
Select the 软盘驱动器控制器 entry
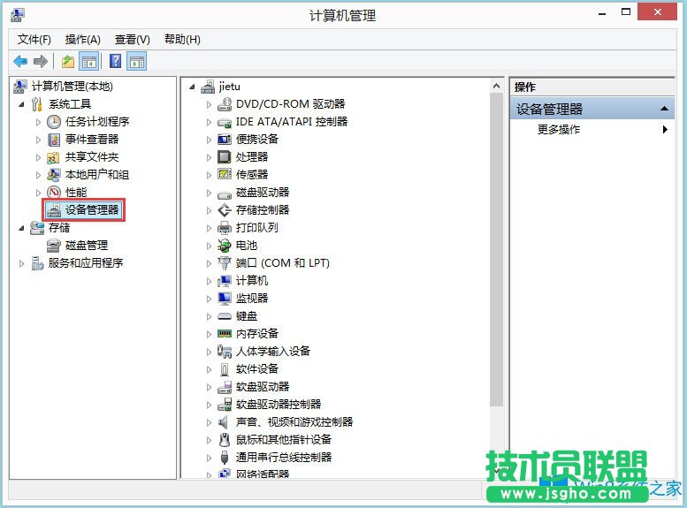[279, 405]
